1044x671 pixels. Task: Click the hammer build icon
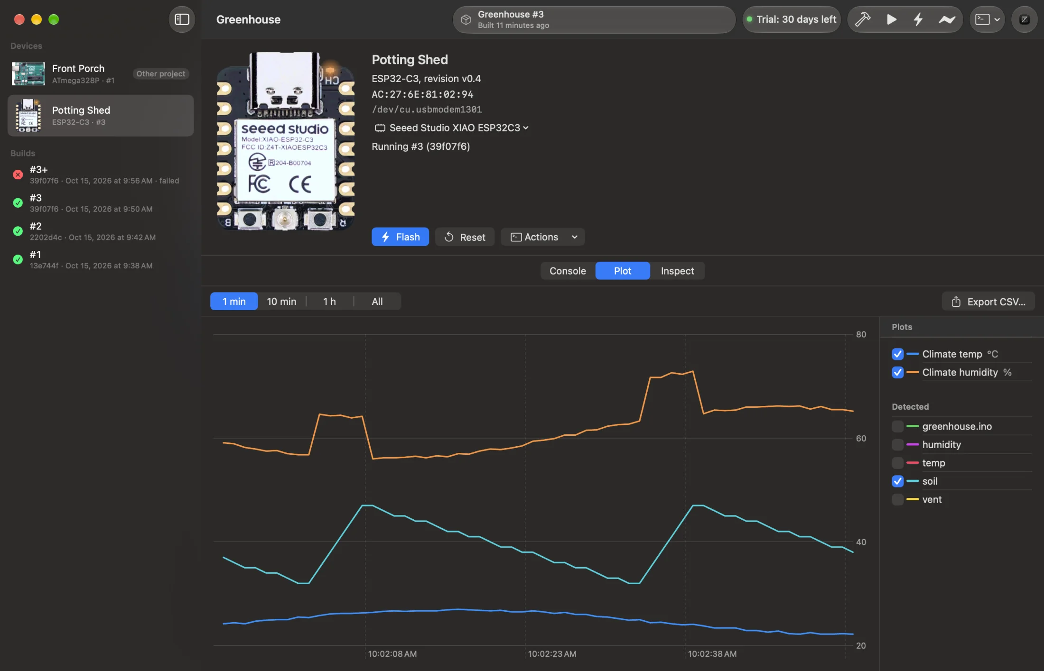[862, 19]
